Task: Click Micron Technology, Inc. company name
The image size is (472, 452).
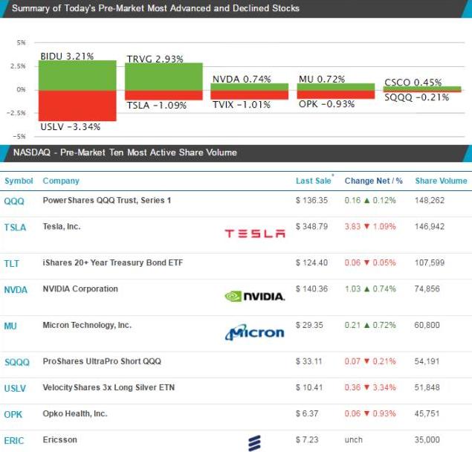Action: (87, 325)
